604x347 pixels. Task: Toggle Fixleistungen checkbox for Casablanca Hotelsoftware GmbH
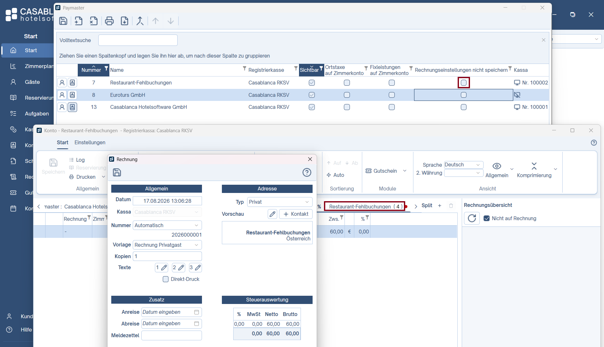click(x=392, y=107)
